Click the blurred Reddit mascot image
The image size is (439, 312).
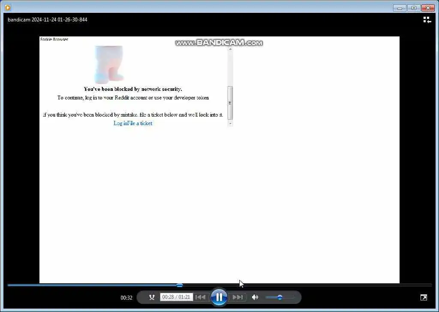[109, 65]
